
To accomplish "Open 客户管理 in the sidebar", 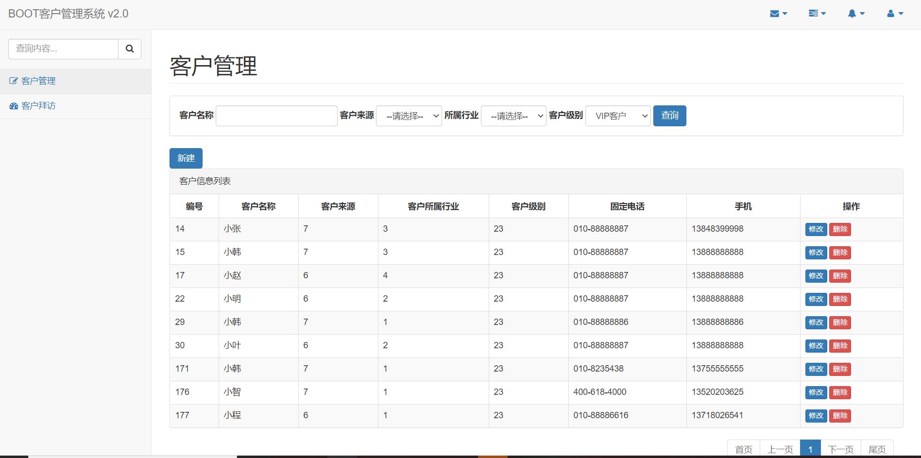I will coord(75,81).
